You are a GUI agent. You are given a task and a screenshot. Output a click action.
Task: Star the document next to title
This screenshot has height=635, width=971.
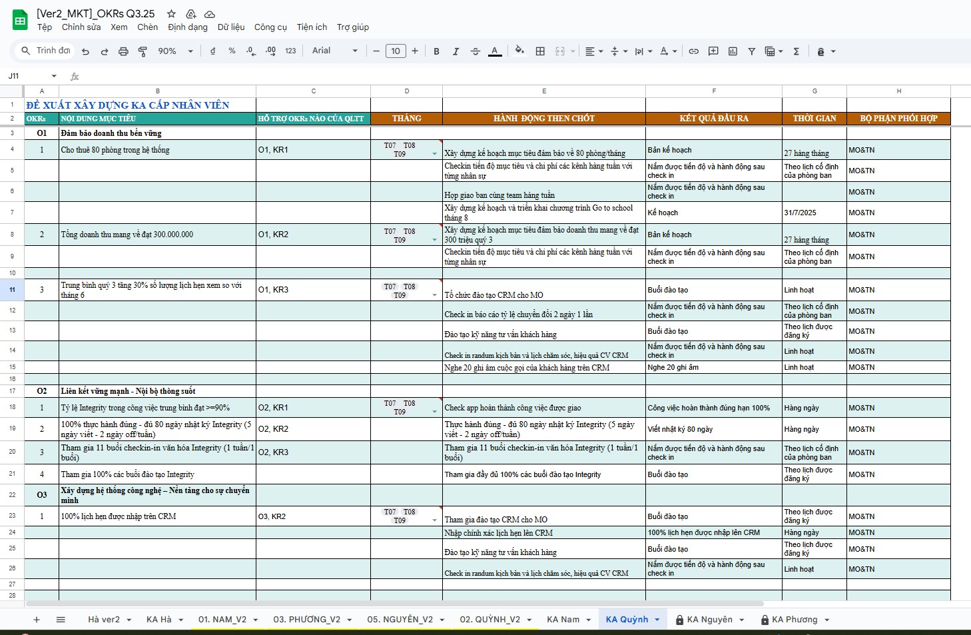pos(171,14)
